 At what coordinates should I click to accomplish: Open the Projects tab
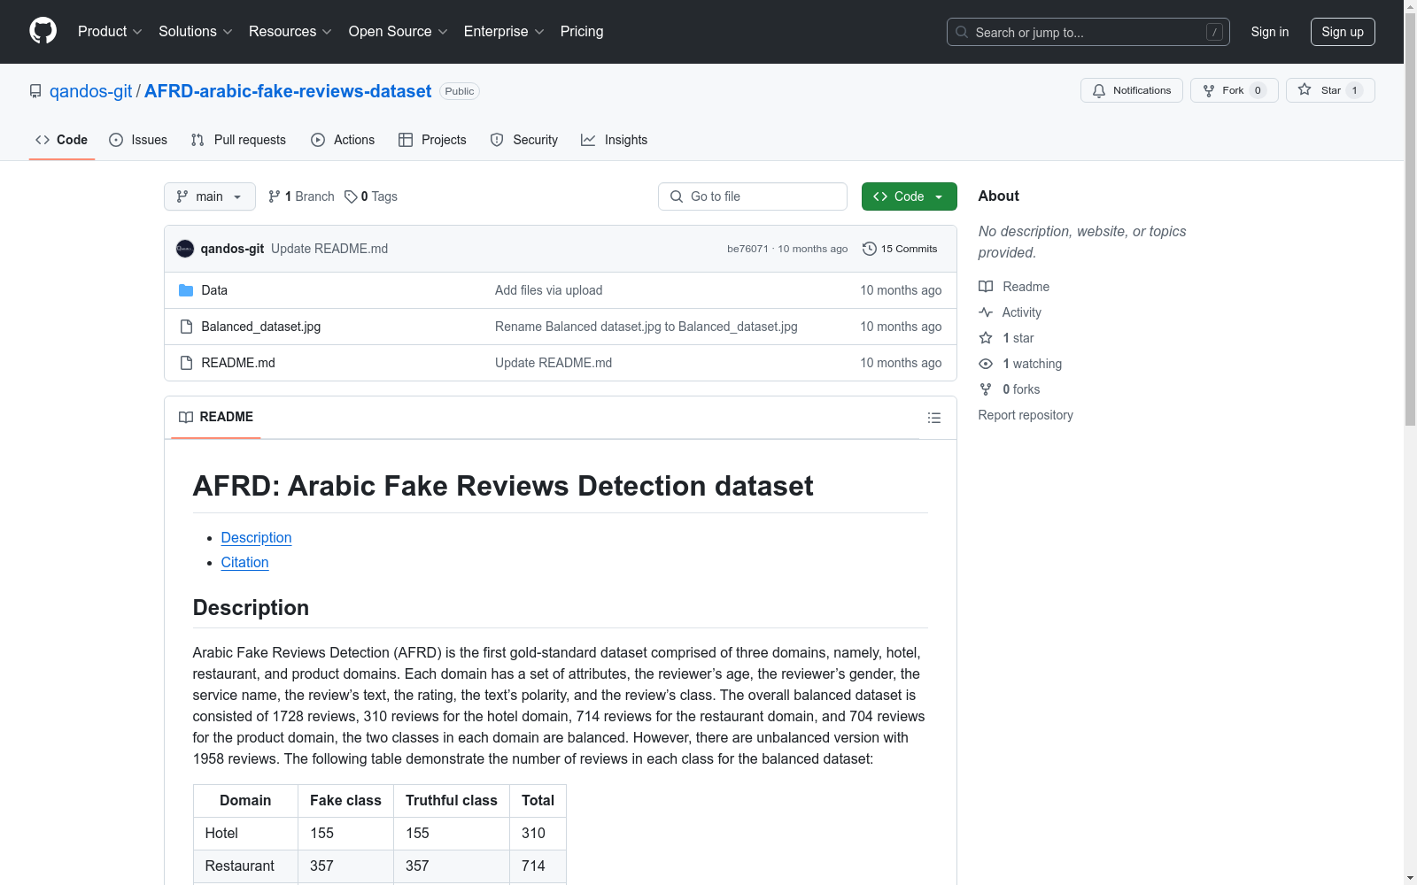[432, 140]
